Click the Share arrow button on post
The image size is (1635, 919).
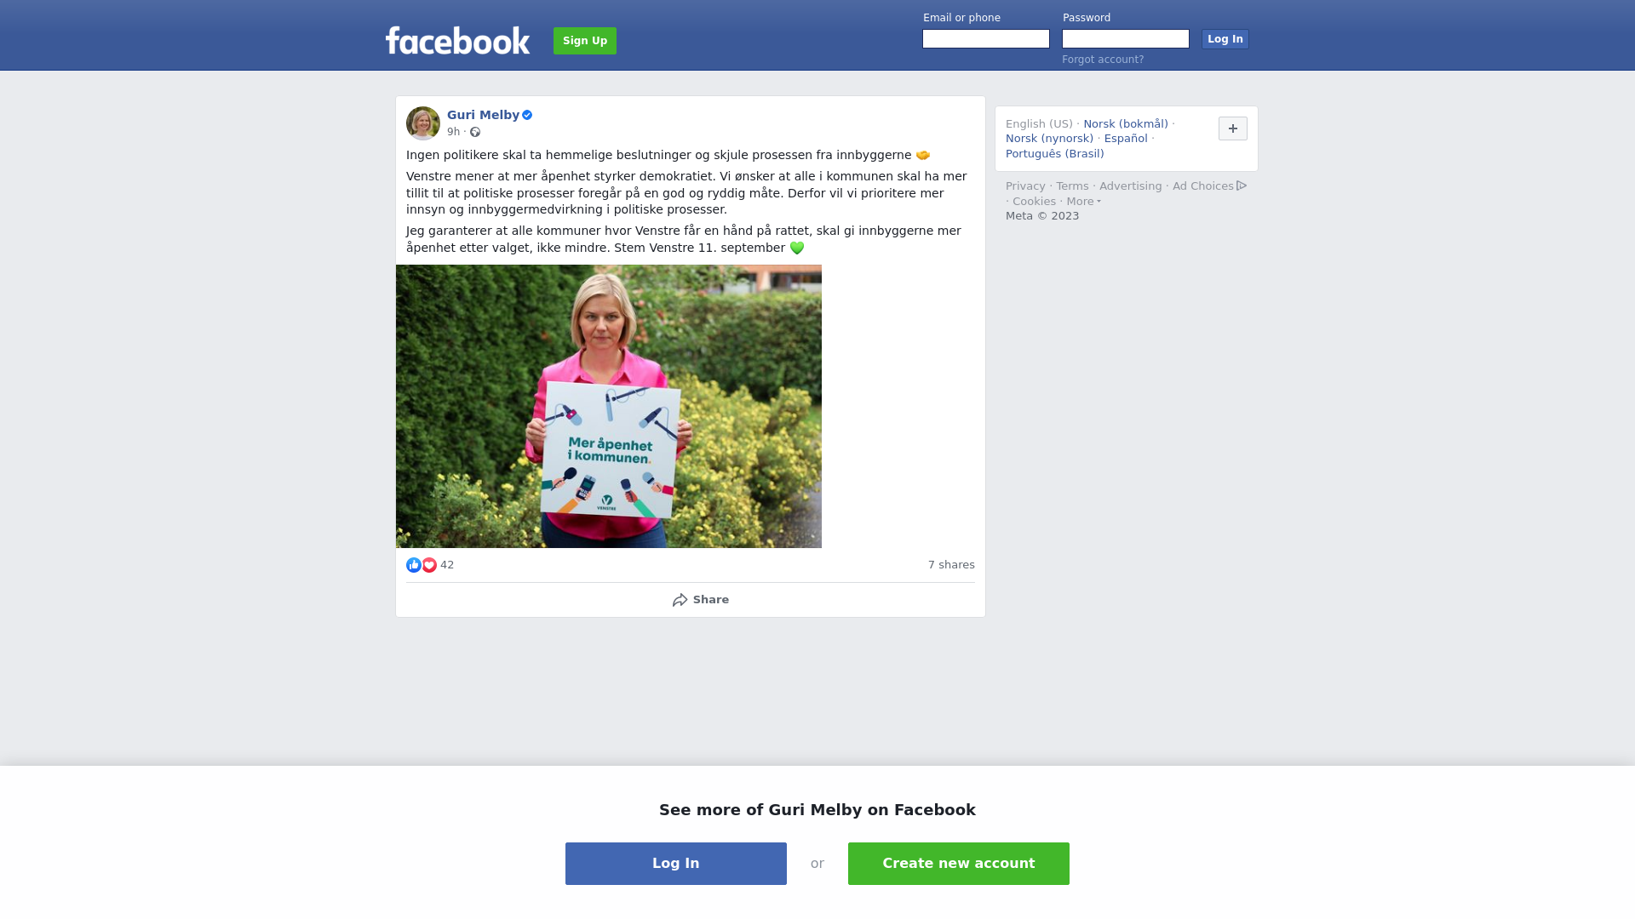pyautogui.click(x=700, y=600)
